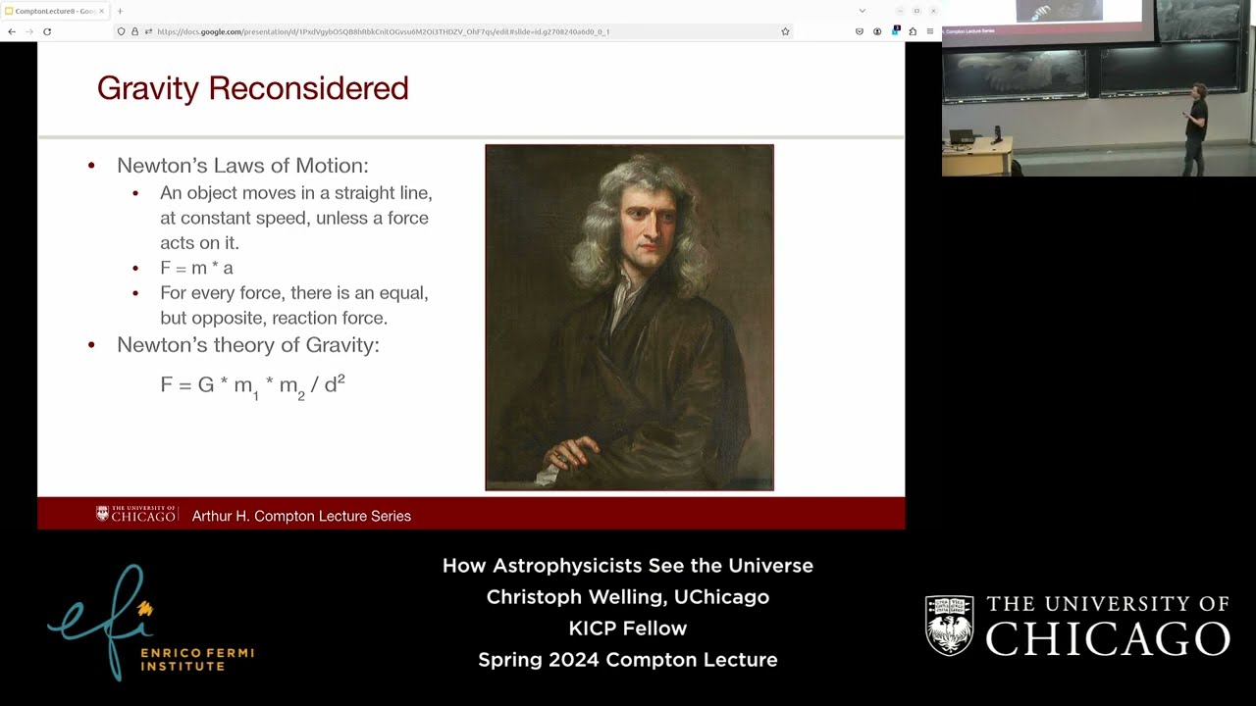The height and width of the screenshot is (706, 1256).
Task: Click the permissions icon beside the padlock
Action: tap(148, 31)
